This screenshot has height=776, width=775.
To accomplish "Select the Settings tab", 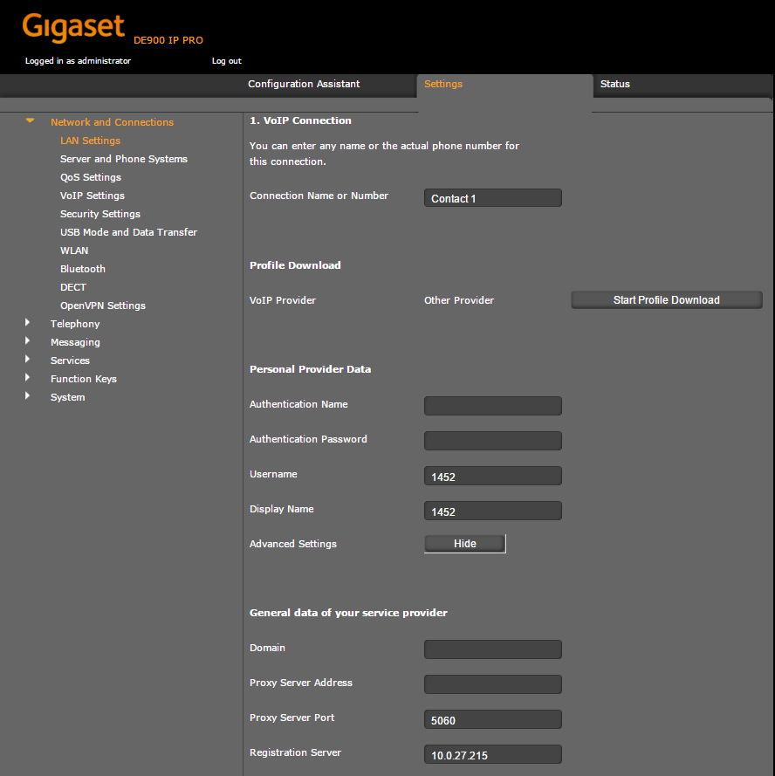I will pos(443,84).
